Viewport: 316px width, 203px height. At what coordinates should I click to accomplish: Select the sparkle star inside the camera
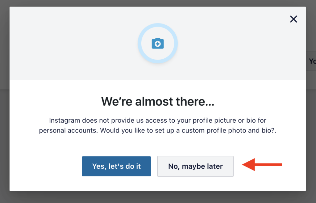coord(158,44)
